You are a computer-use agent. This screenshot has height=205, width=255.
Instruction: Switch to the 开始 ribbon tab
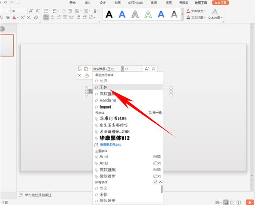[73, 3]
